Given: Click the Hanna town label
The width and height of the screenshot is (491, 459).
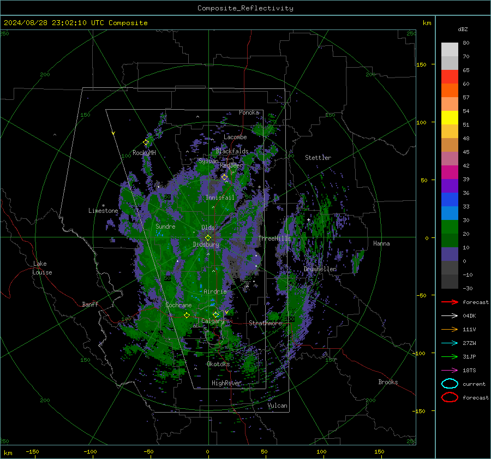Looking at the screenshot, I should pyautogui.click(x=381, y=243).
